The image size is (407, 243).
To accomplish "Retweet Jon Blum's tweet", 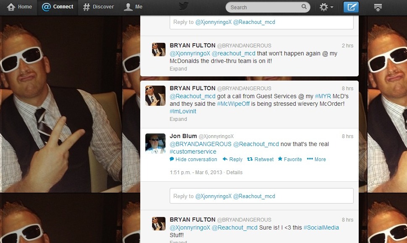I will coord(260,159).
